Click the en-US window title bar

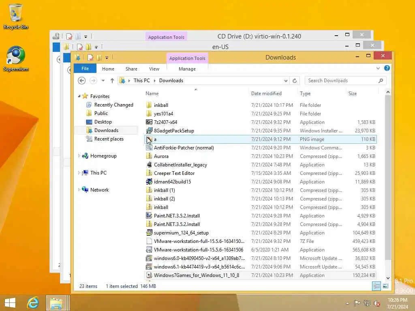click(220, 47)
